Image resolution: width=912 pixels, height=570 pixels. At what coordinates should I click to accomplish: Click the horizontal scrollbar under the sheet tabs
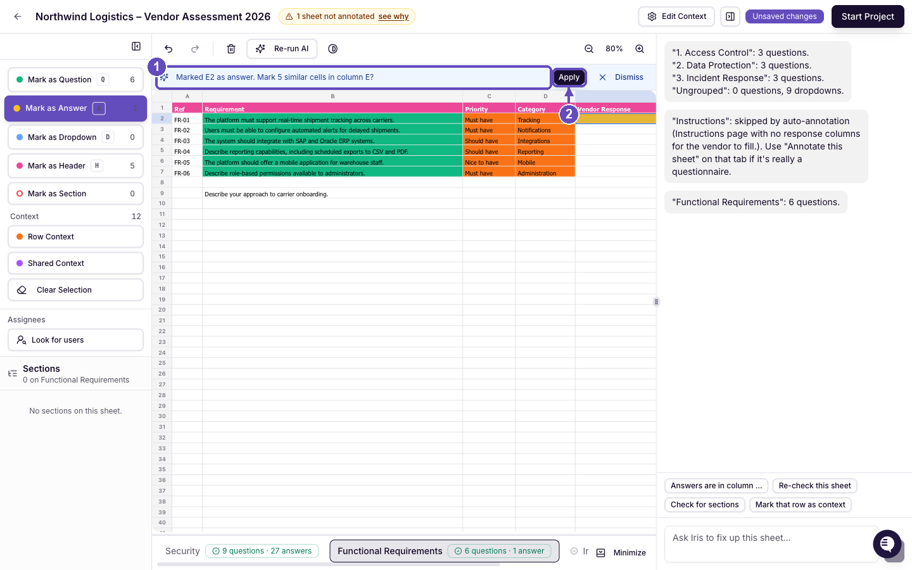click(x=329, y=564)
